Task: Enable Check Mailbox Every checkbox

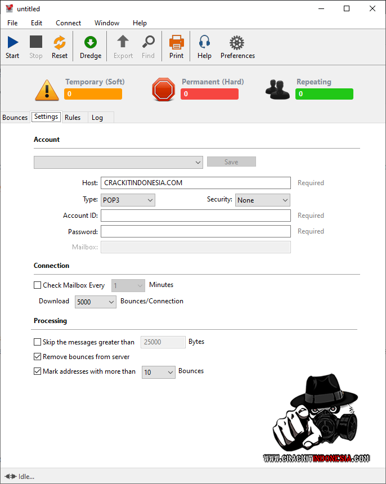Action: pos(38,285)
